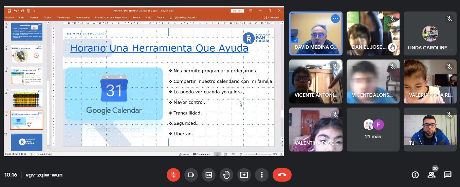This screenshot has width=460, height=187.
Task: Click Valeria Sofia's video tile
Action: tap(430, 81)
